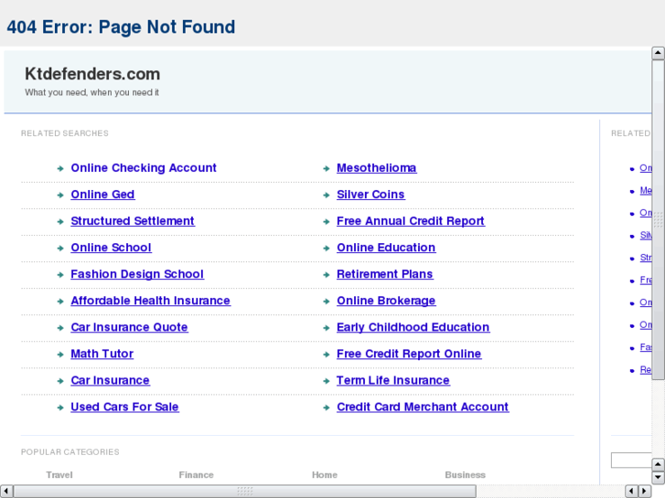Click the search input box at lower right
This screenshot has width=665, height=498.
point(631,461)
